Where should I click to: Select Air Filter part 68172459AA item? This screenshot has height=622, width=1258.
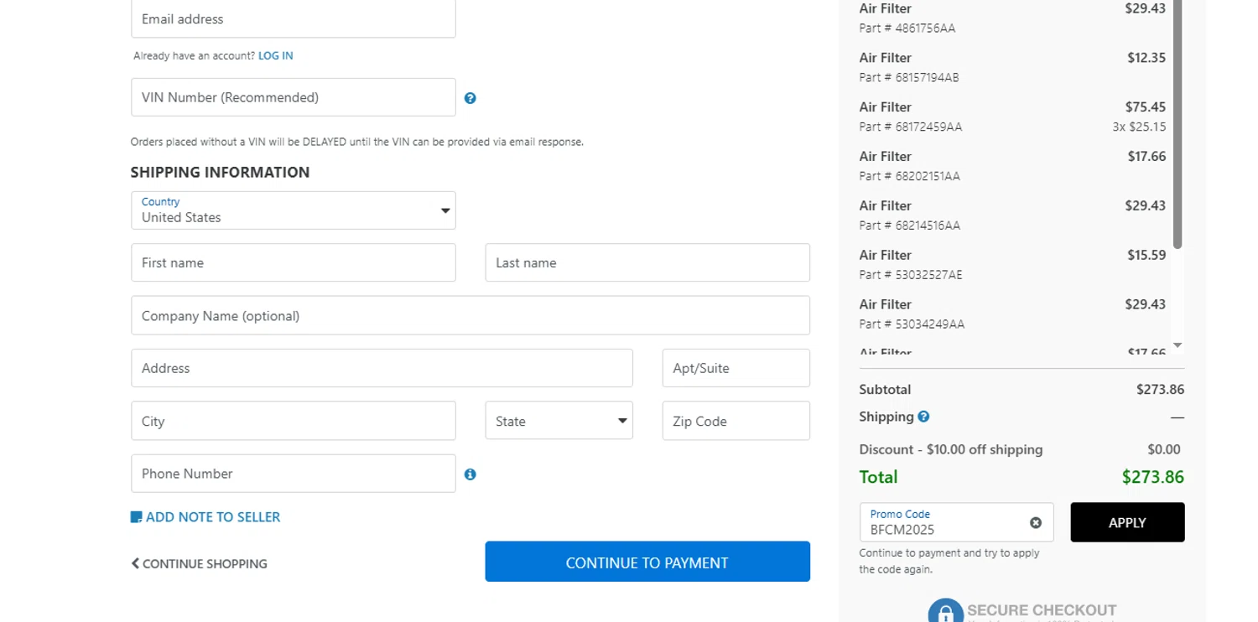pos(1012,117)
